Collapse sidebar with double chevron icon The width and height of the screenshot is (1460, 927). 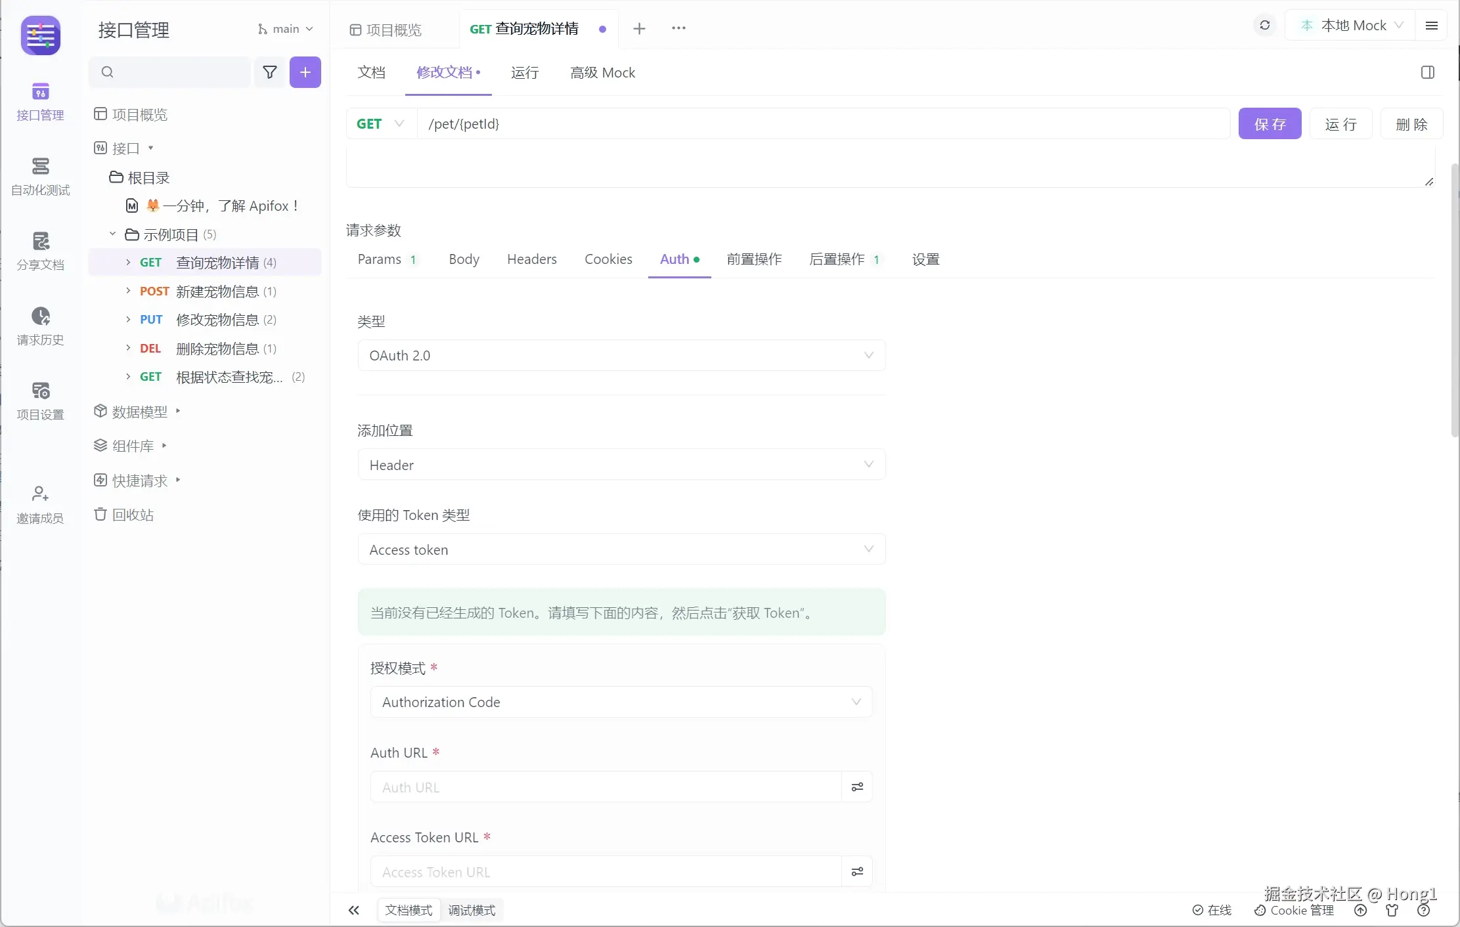(354, 910)
